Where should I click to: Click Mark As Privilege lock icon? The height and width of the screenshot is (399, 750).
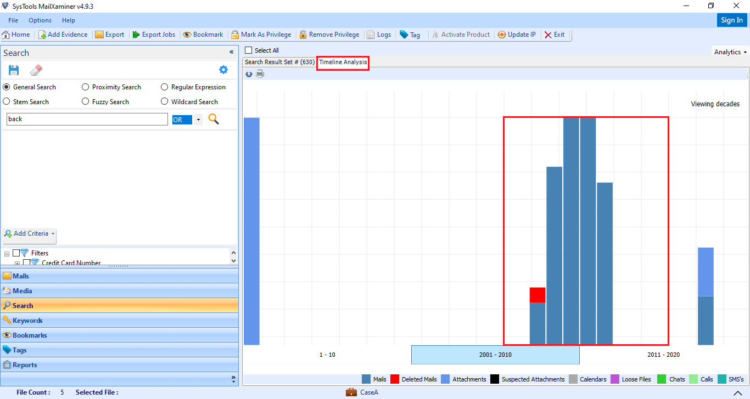(x=235, y=35)
